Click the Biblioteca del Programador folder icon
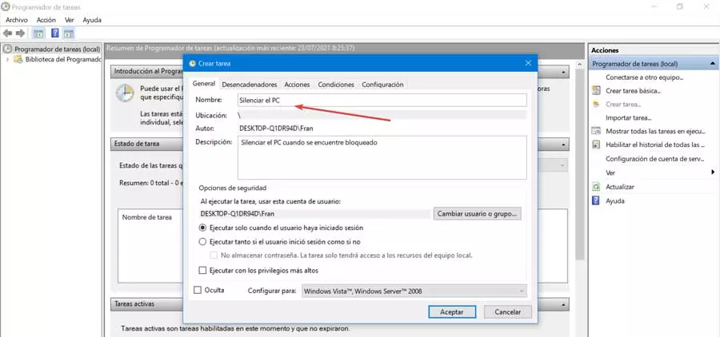Image resolution: width=720 pixels, height=337 pixels. click(18, 59)
